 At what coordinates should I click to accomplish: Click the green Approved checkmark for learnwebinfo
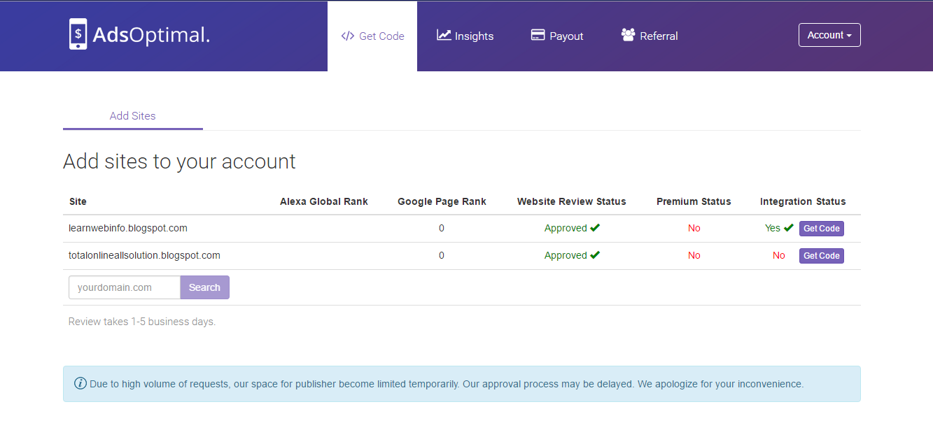click(595, 228)
